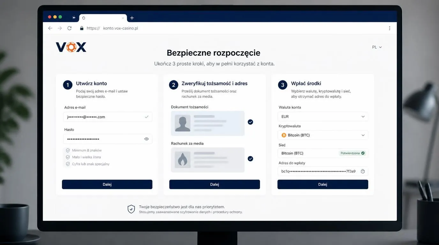Go back with browser back arrow
Viewport: 439px width, 245px height.
coord(50,28)
